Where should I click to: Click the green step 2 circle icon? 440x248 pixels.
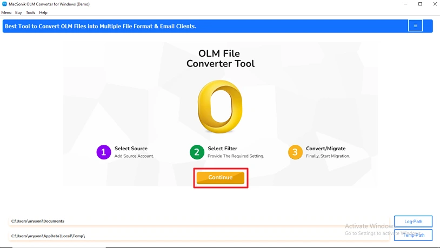(197, 152)
